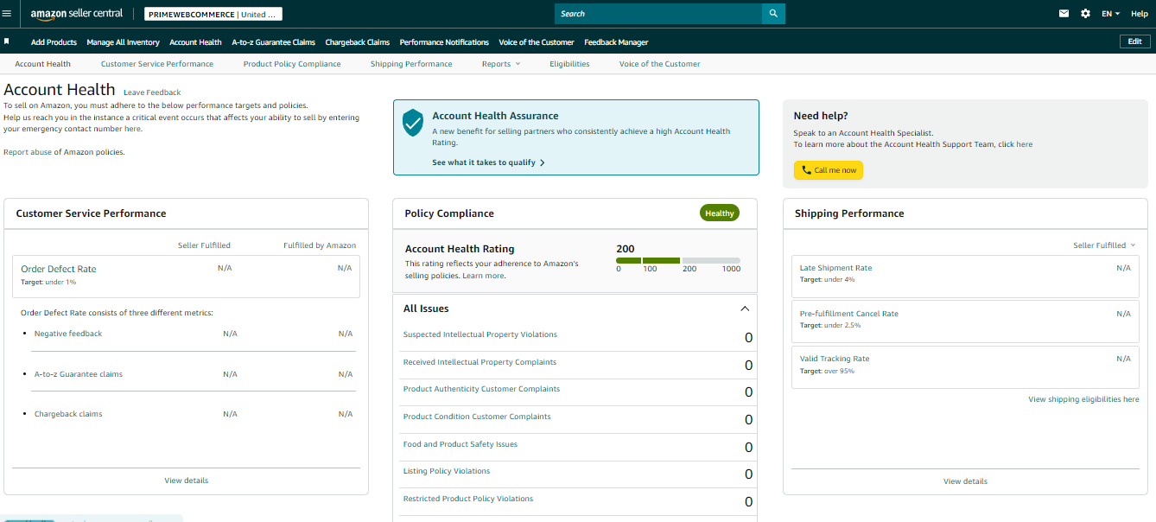This screenshot has height=522, width=1156.
Task: View details of Customer Service Performance
Action: 186,481
